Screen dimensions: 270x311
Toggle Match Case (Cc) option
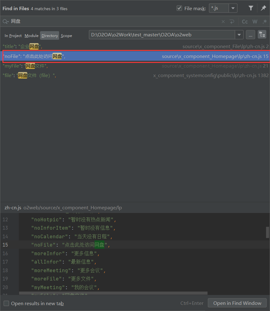[x=245, y=22]
